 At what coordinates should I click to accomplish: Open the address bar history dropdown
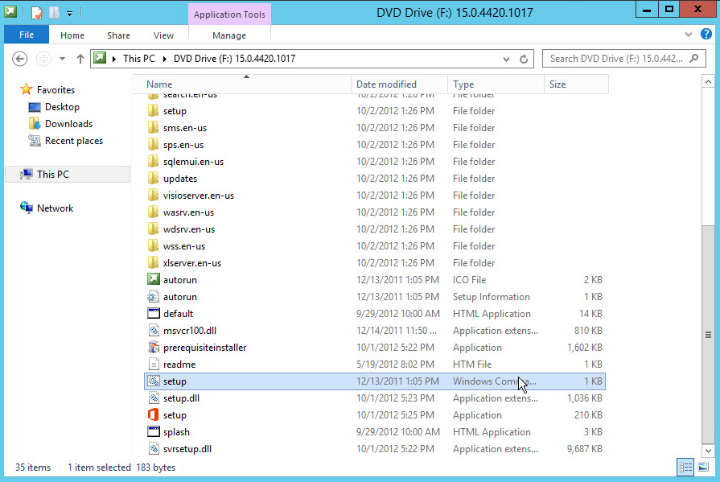(506, 59)
